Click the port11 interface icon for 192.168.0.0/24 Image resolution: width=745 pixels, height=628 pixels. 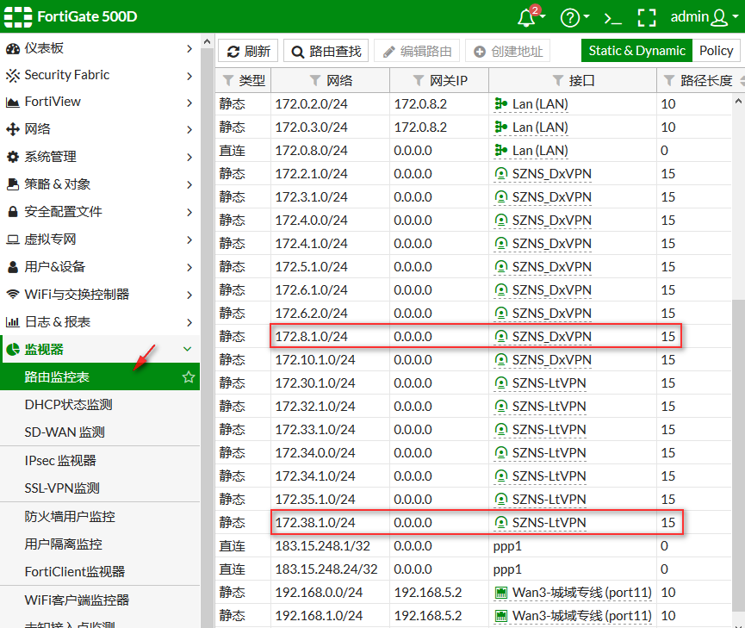pyautogui.click(x=500, y=593)
